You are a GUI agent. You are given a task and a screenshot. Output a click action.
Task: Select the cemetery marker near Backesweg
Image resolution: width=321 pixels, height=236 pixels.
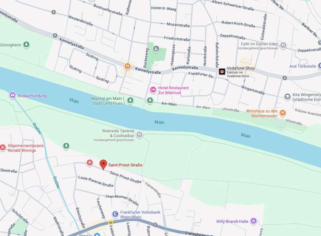coord(156,49)
